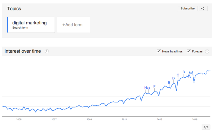Click news headline marker A
The width and height of the screenshot is (214, 134).
click(190, 77)
